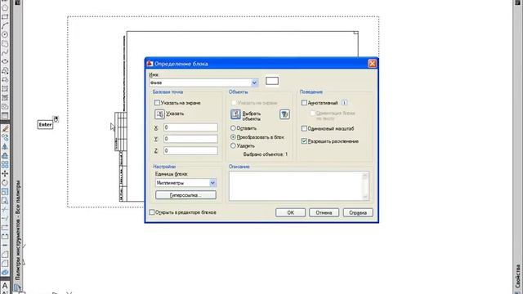523x294 pixels.
Task: Open Quick Select filter icon in Объекты
Action: tap(284, 114)
